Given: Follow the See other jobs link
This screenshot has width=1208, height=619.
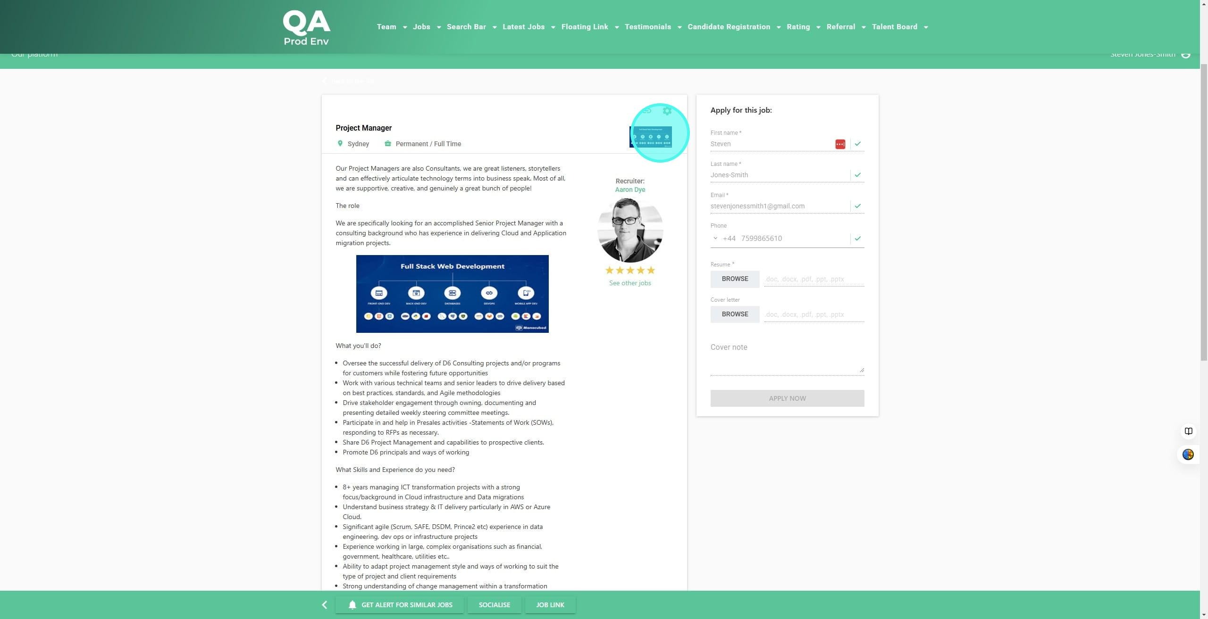Looking at the screenshot, I should coord(630,283).
